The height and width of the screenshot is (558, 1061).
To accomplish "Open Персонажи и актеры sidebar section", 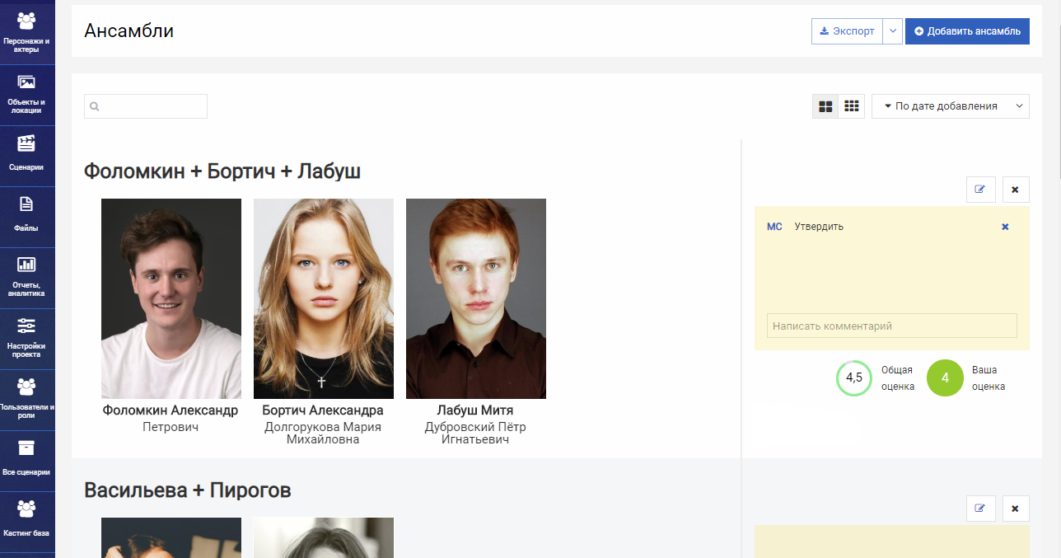I will pyautogui.click(x=27, y=33).
